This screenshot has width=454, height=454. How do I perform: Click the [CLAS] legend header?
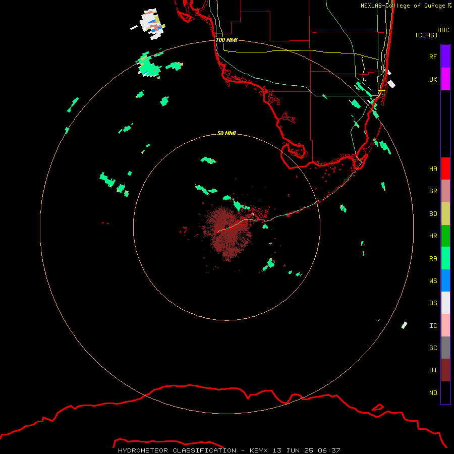click(426, 35)
